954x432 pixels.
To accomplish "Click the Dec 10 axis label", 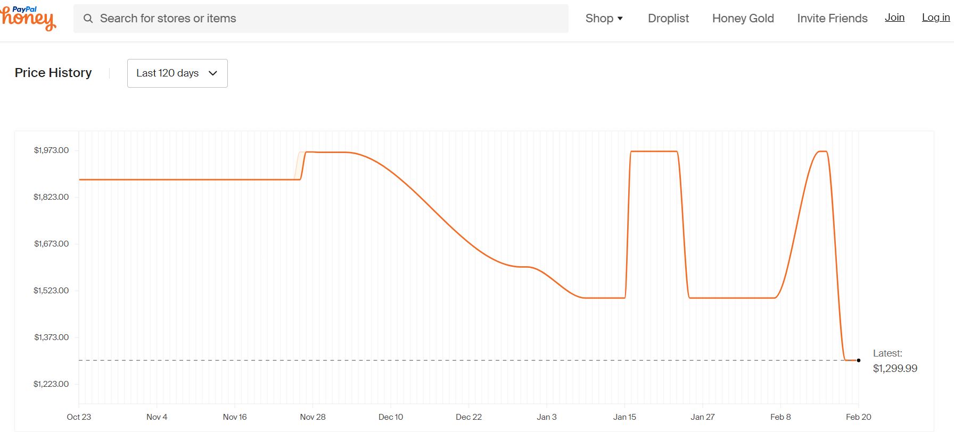I will click(x=391, y=417).
